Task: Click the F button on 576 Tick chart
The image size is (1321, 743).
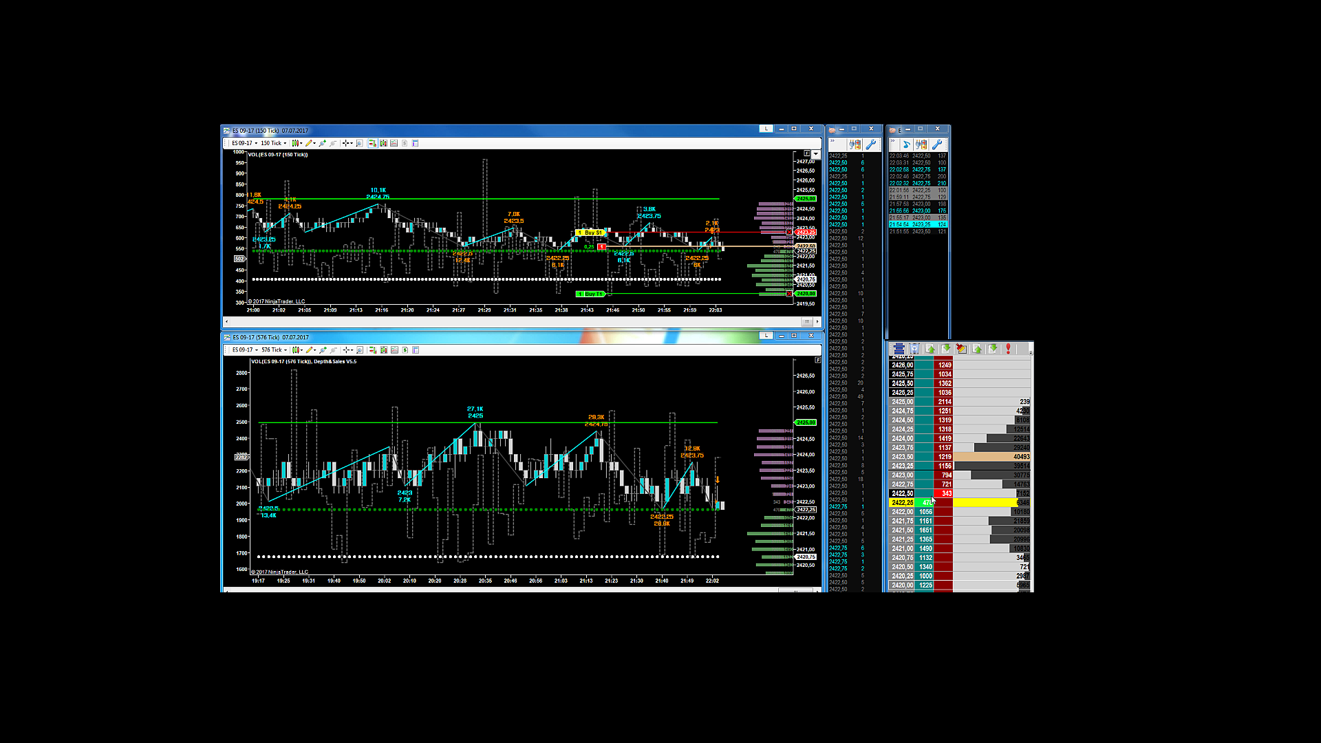Action: pyautogui.click(x=817, y=360)
